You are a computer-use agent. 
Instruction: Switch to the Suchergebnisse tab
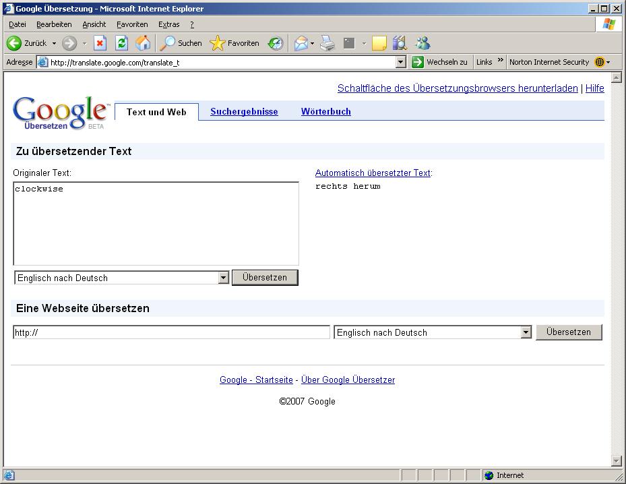[x=244, y=111]
